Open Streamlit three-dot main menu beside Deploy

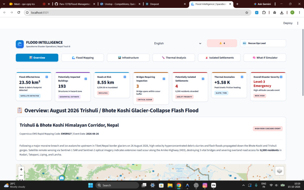click(298, 23)
